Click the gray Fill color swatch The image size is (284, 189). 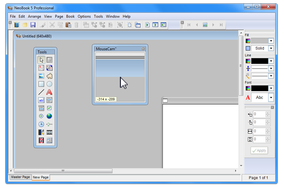point(259,41)
